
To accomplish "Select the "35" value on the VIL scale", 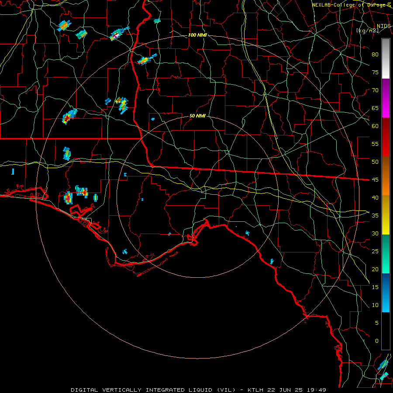I will tap(375, 216).
